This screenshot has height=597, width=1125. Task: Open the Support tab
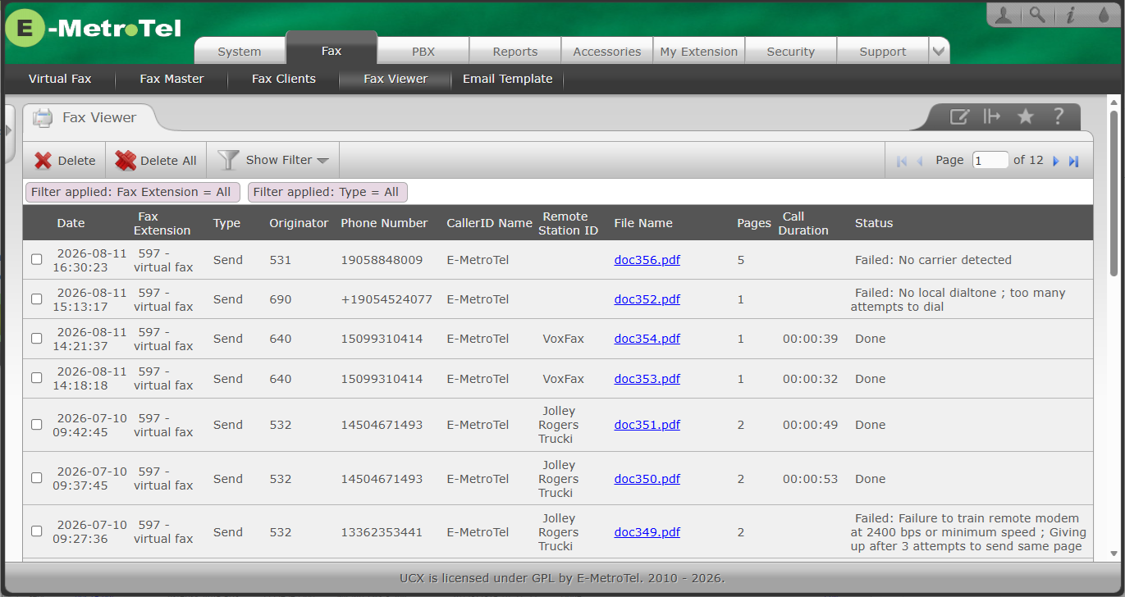click(883, 51)
